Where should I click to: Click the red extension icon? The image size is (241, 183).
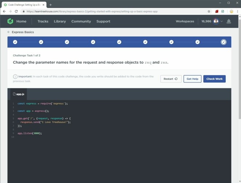click(x=217, y=11)
